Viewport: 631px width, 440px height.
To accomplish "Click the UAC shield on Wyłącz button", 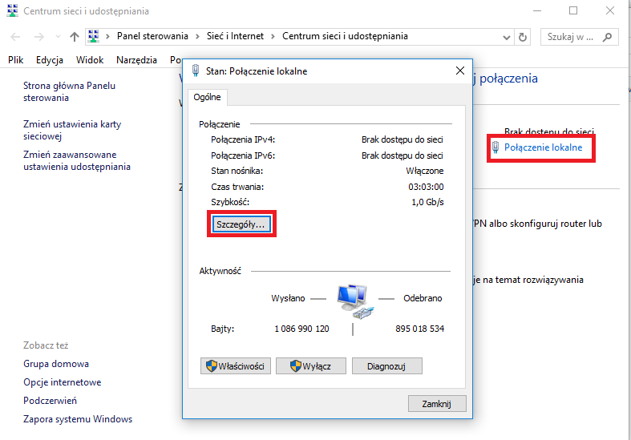I will point(295,366).
